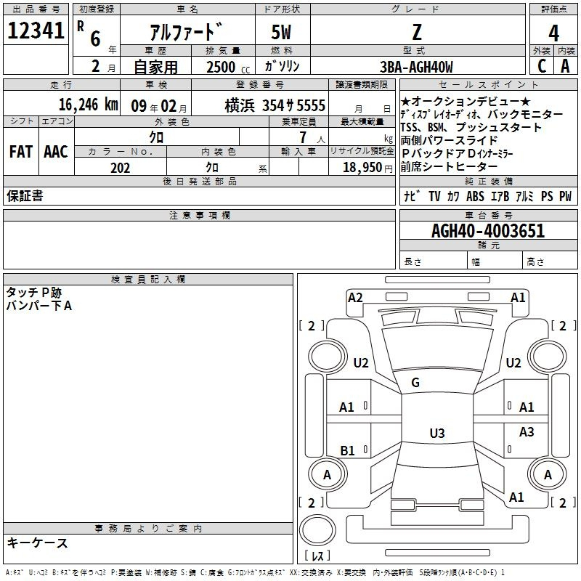The width and height of the screenshot is (581, 581).
Task: Click inspector note バンパー下A
Action: [x=39, y=306]
